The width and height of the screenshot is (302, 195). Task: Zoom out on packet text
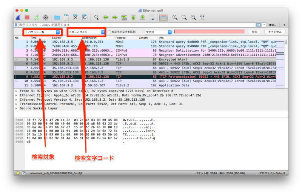[x=184, y=17]
